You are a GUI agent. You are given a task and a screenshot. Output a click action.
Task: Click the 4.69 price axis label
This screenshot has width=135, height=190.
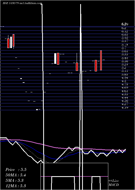pos(125,88)
